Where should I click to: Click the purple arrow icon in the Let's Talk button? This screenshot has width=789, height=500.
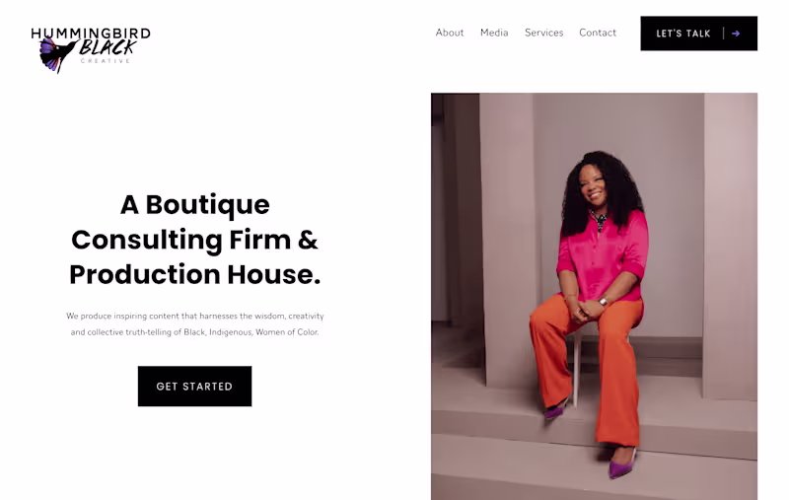(x=736, y=34)
